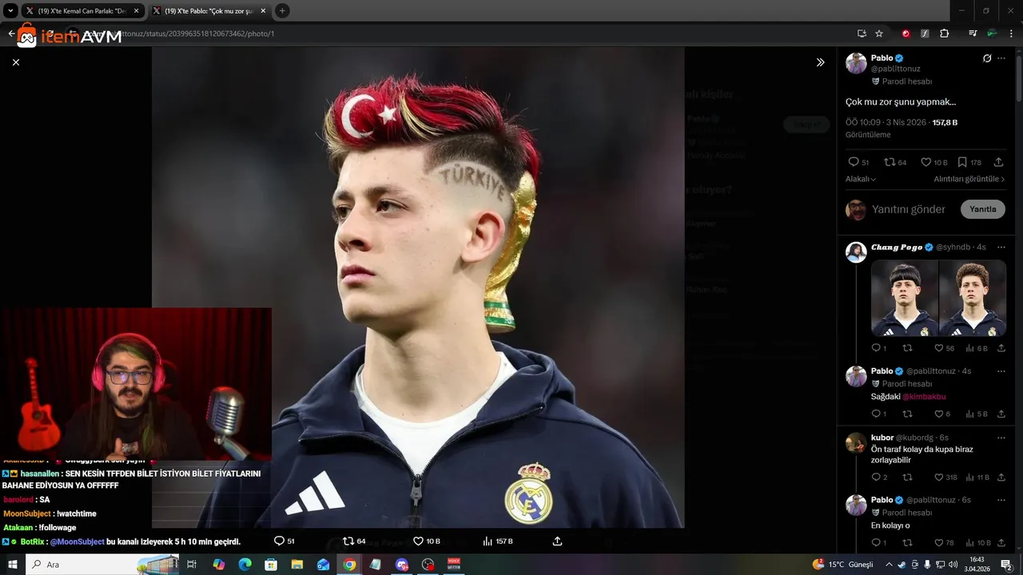Open kubor's profile name link
The image size is (1023, 575).
pos(882,438)
